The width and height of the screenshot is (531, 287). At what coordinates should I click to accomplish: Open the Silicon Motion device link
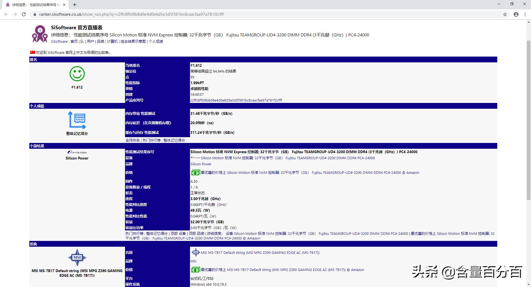tap(288, 158)
